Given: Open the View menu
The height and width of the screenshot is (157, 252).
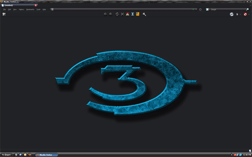Looking at the screenshot, I should (15, 10).
